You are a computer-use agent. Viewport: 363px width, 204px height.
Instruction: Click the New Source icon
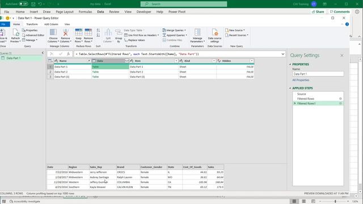(227, 30)
